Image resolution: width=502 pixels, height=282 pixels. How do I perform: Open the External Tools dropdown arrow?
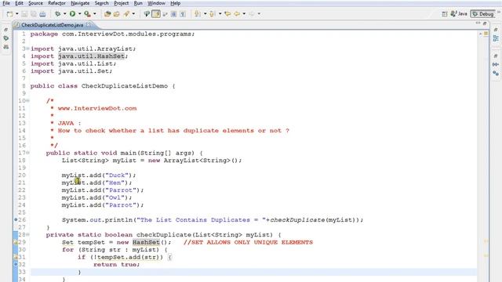point(95,14)
